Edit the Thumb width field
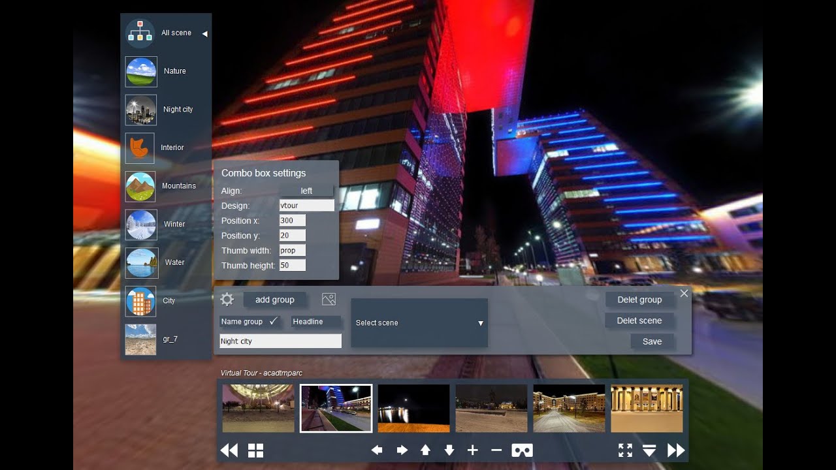Image resolution: width=836 pixels, height=470 pixels. [292, 251]
